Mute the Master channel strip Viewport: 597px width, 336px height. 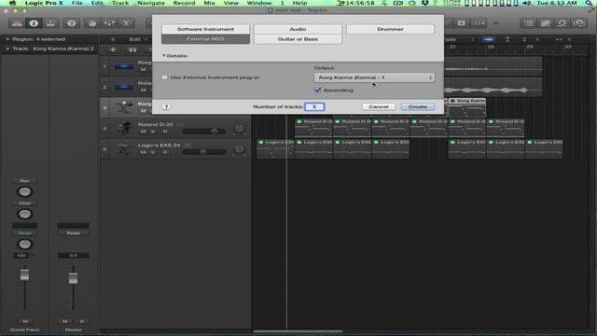click(x=64, y=321)
